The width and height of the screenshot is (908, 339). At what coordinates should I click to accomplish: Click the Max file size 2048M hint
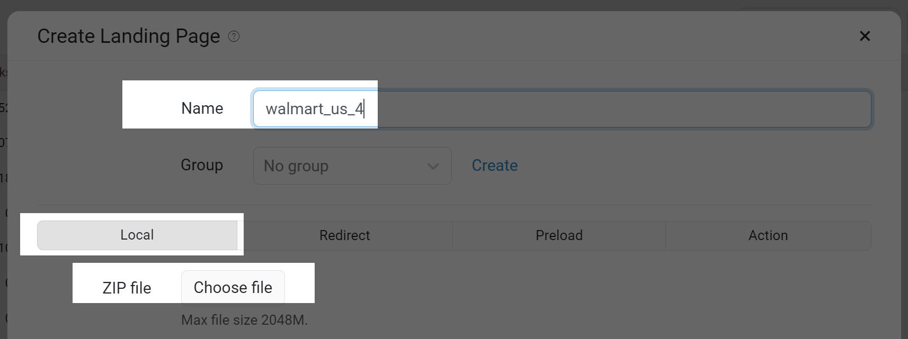[x=244, y=320]
